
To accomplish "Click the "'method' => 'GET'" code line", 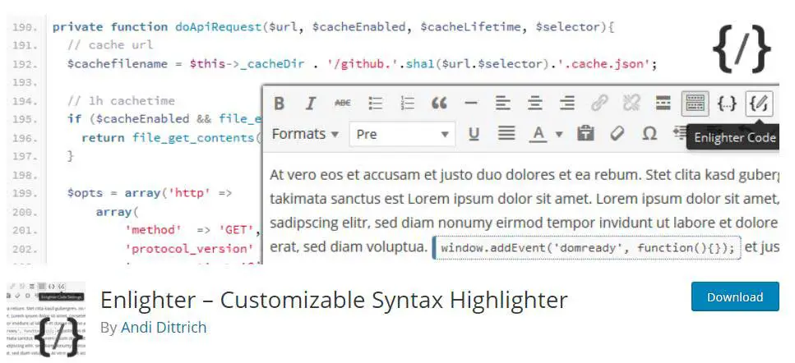I will pos(192,230).
